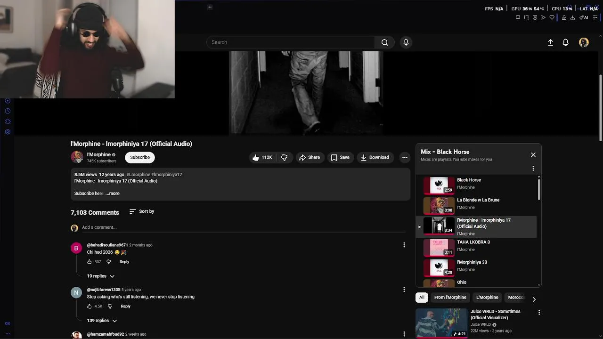Open menu for Juice WRLD Sometimes video
Viewport: 603px width, 339px height.
point(539,312)
